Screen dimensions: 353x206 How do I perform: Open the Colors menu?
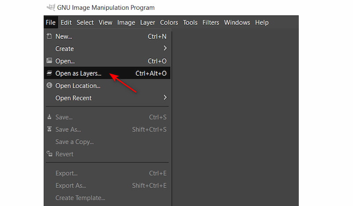(169, 23)
